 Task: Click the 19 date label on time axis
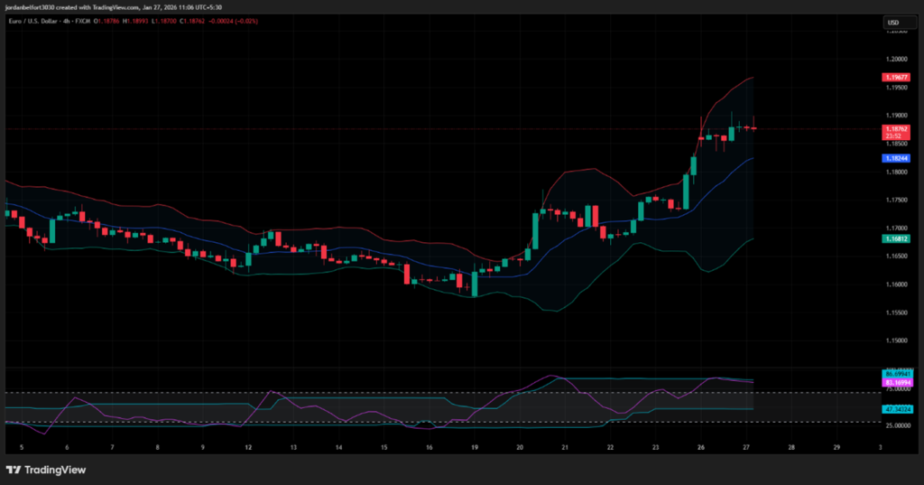point(475,447)
